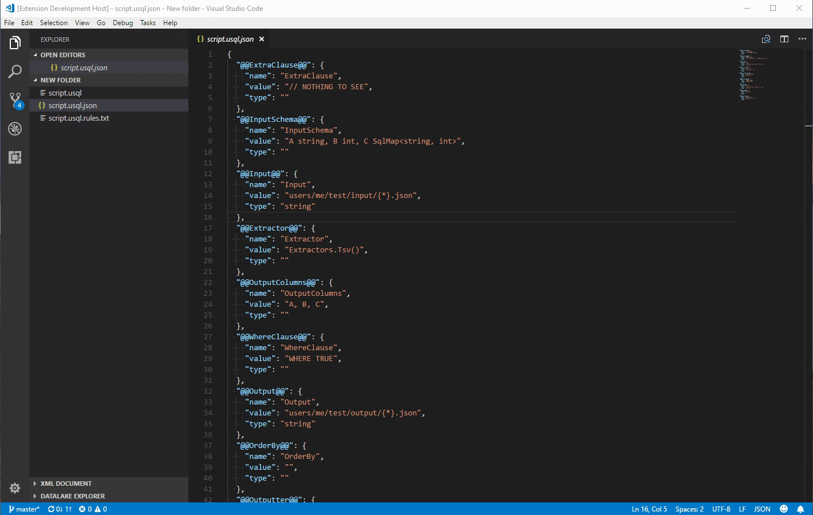Viewport: 813px width, 515px height.
Task: Click the master* git branch indicator
Action: (24, 509)
